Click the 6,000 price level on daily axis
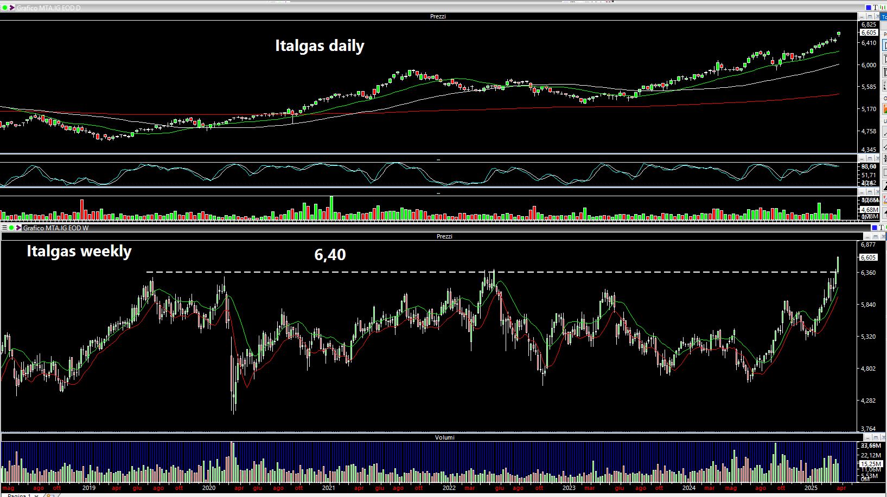 coord(869,65)
